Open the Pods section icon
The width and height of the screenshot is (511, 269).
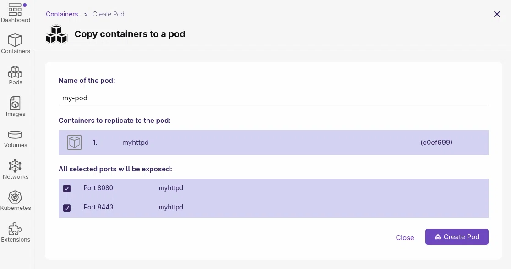15,72
